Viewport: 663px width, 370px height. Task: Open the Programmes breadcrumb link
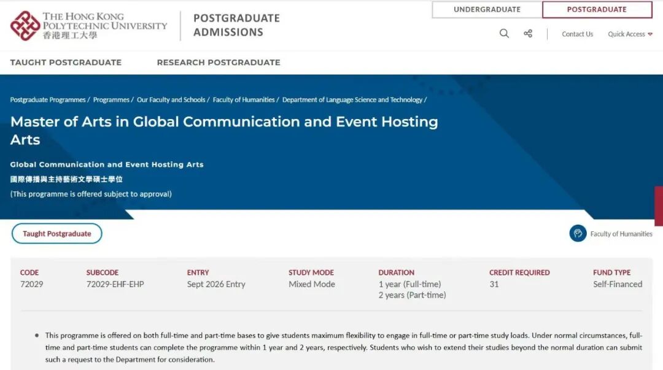111,100
